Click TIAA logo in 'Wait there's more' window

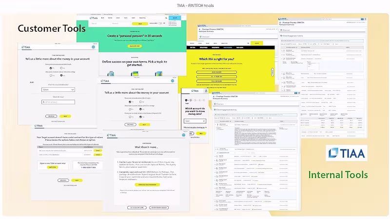(x=112, y=135)
